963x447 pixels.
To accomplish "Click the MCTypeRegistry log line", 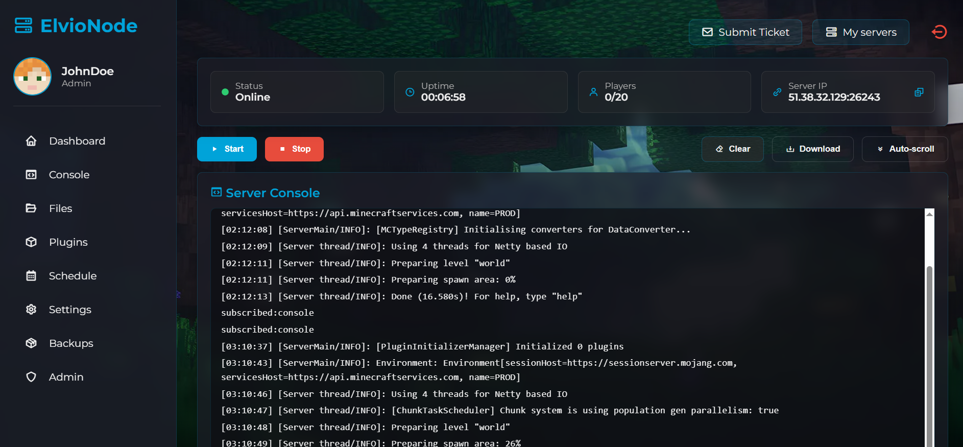I will [455, 229].
